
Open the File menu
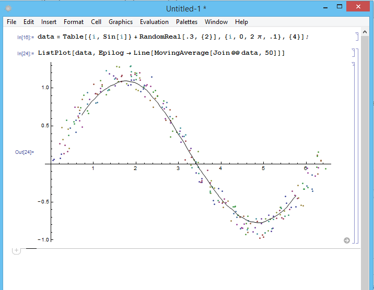[x=11, y=22]
